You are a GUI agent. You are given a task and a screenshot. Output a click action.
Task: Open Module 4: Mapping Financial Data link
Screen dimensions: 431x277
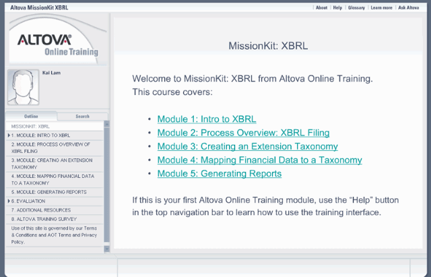coord(259,160)
